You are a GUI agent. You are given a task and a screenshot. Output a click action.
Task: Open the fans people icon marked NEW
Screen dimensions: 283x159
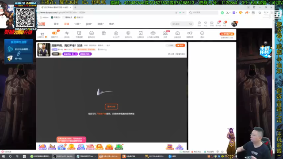pyautogui.click(x=165, y=33)
